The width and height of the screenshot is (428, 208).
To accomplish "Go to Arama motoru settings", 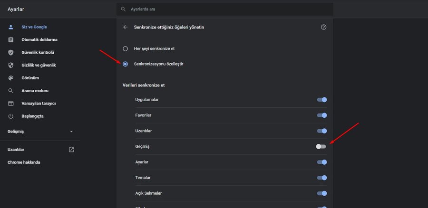I will (x=35, y=91).
